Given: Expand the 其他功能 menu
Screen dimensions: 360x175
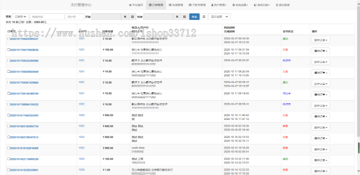Looking at the screenshot, I should click(x=262, y=5).
